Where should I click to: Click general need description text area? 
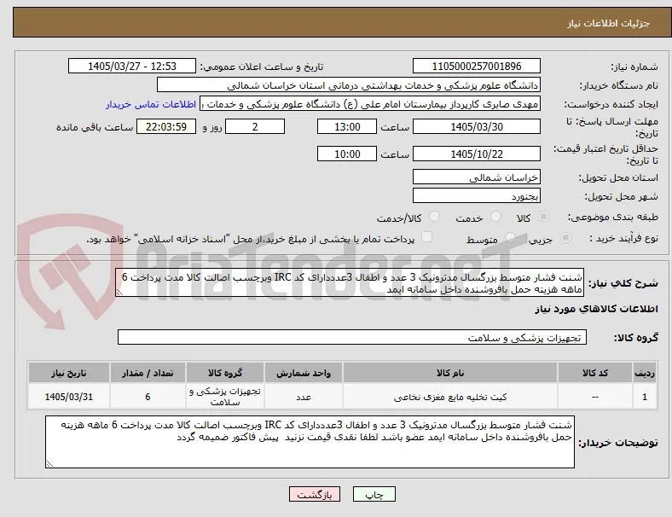point(350,283)
